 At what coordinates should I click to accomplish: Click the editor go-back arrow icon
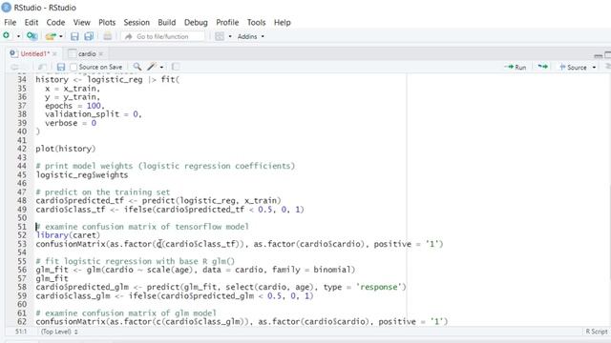14,67
